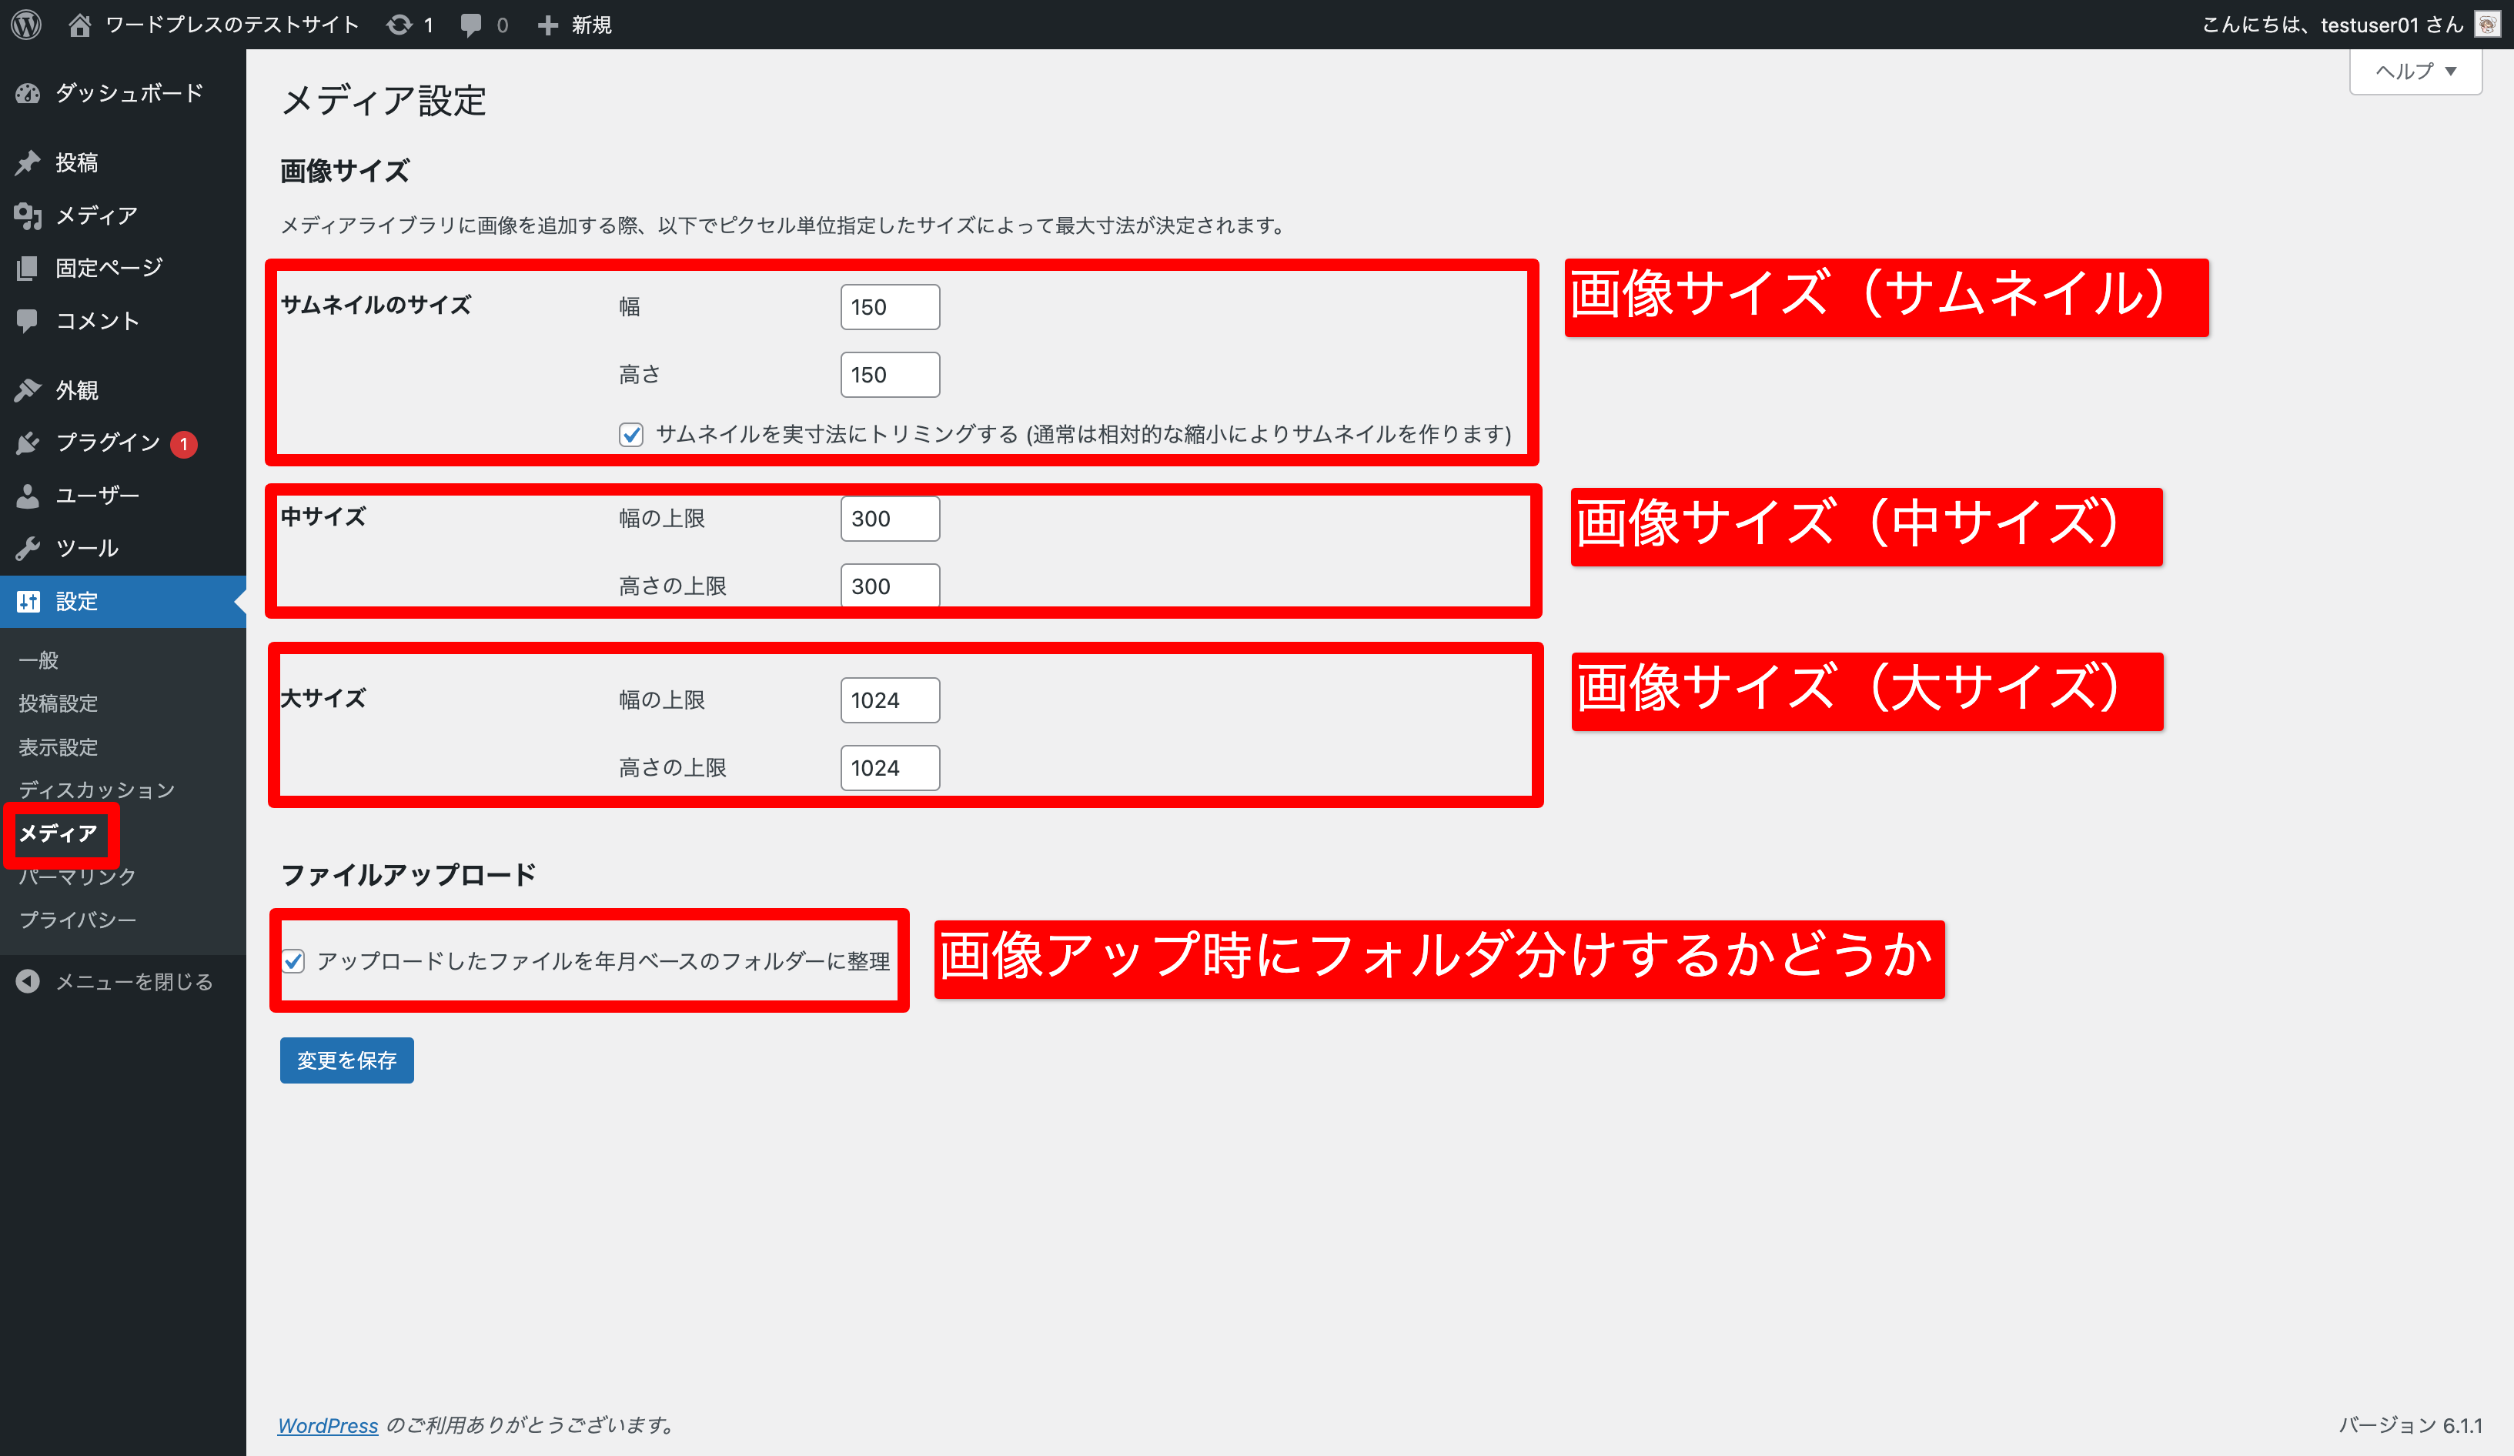Open ツール menu item

click(x=122, y=549)
